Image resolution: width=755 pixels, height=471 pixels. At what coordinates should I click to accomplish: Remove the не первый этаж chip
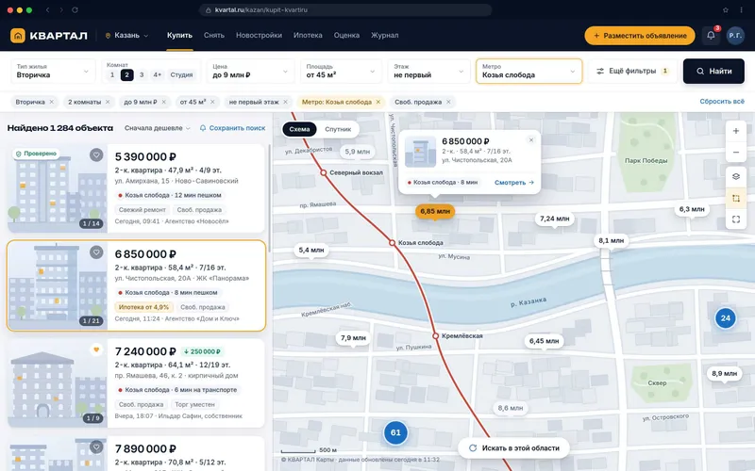coord(286,102)
